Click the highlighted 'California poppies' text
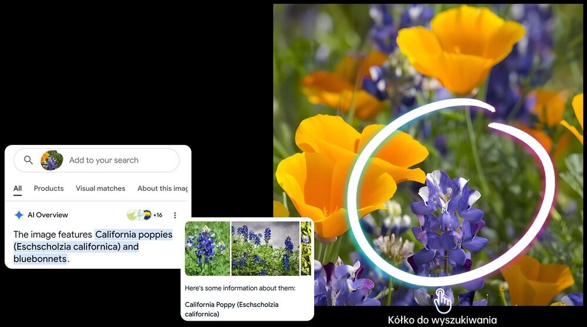 [134, 235]
